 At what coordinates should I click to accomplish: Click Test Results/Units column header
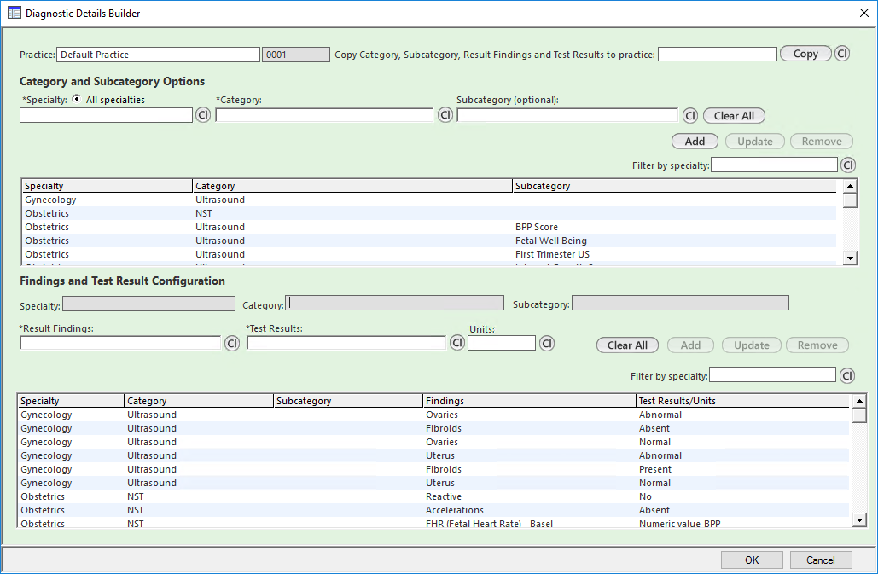point(742,401)
